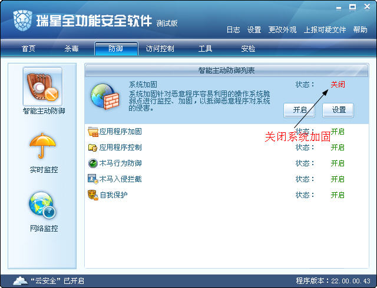Click 开启 status of 应用程序控制

(x=338, y=148)
